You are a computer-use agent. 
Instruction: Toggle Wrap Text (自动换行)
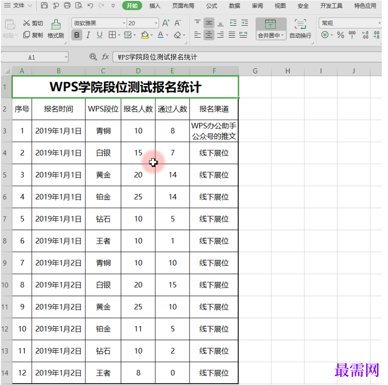[x=300, y=29]
